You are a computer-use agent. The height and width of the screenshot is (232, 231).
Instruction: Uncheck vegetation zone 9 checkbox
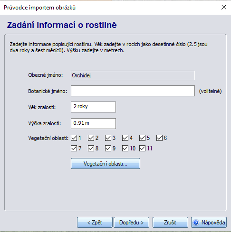pos(108,148)
